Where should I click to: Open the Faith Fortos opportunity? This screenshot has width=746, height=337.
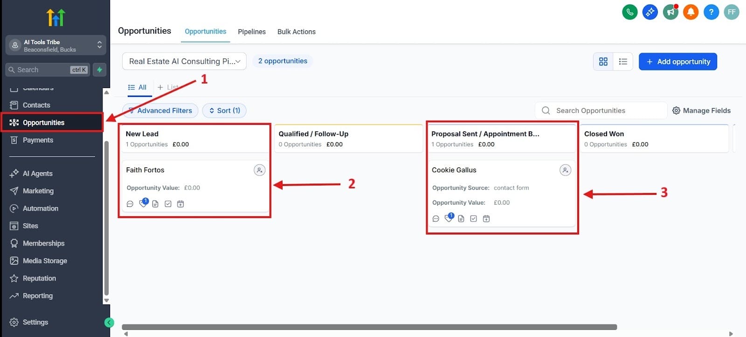[x=194, y=186]
